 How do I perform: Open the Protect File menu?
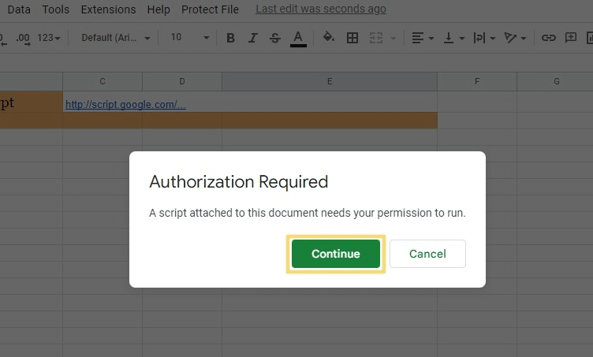210,9
